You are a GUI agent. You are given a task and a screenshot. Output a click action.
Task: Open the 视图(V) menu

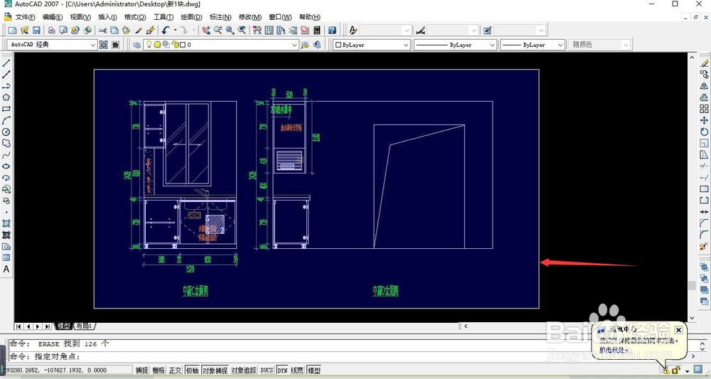click(80, 17)
